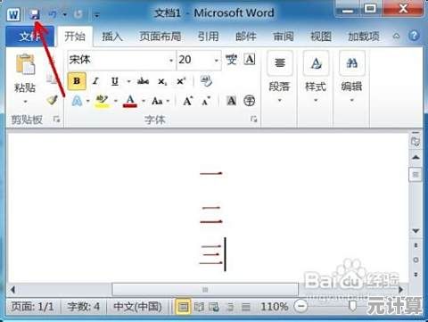
Task: Click the Text Effects glowing A icon
Action: click(77, 101)
